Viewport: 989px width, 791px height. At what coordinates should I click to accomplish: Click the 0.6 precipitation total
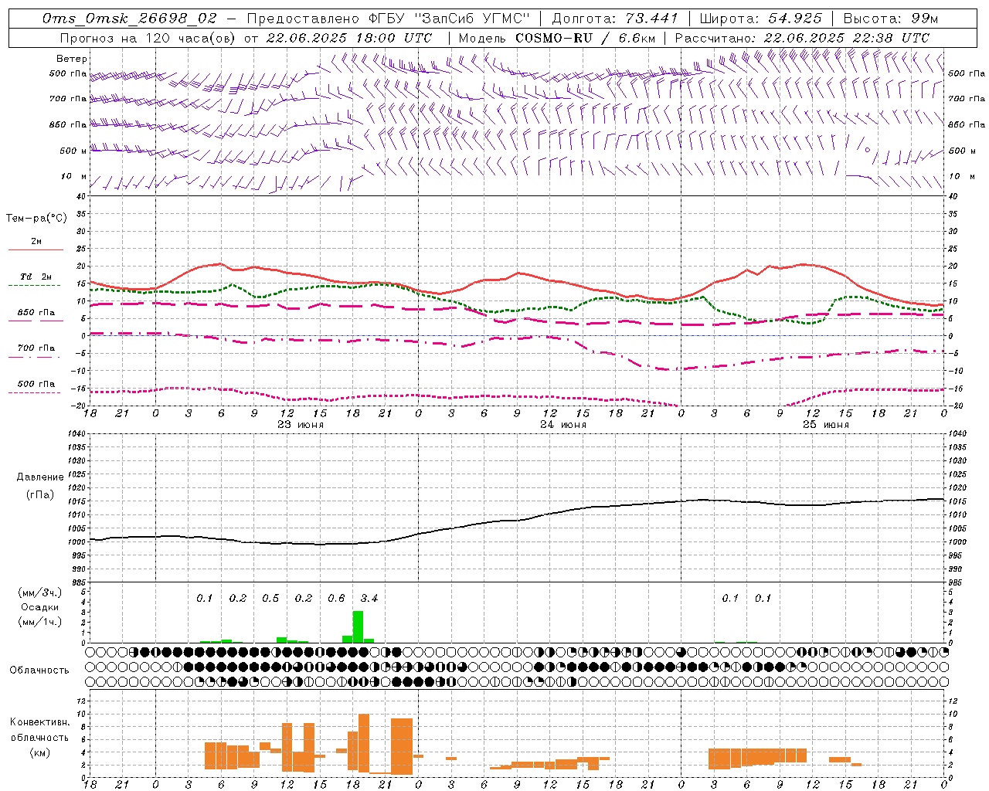pyautogui.click(x=336, y=599)
